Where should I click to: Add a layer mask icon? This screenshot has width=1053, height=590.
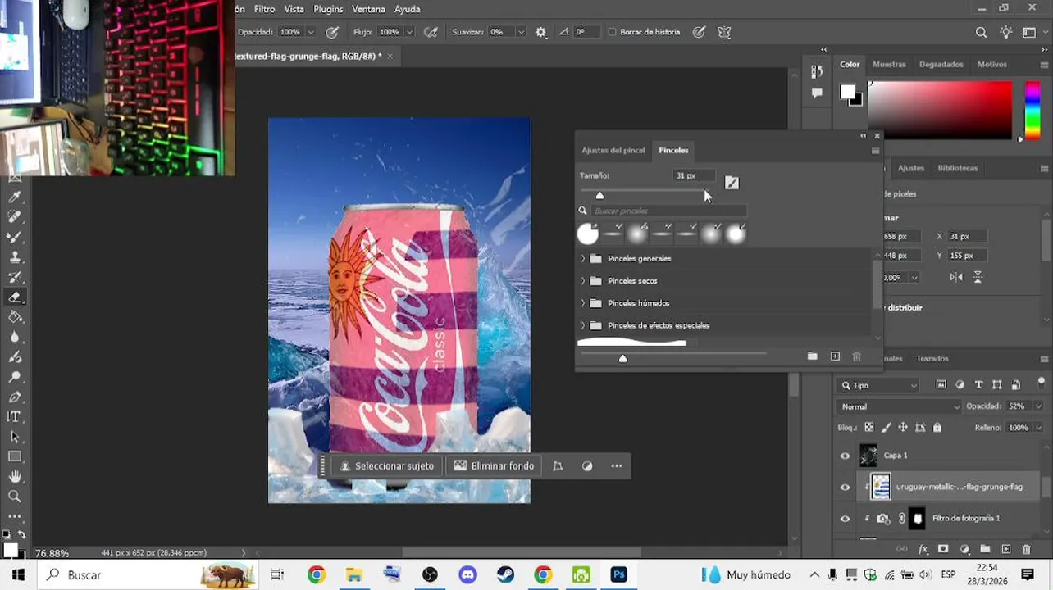point(943,549)
